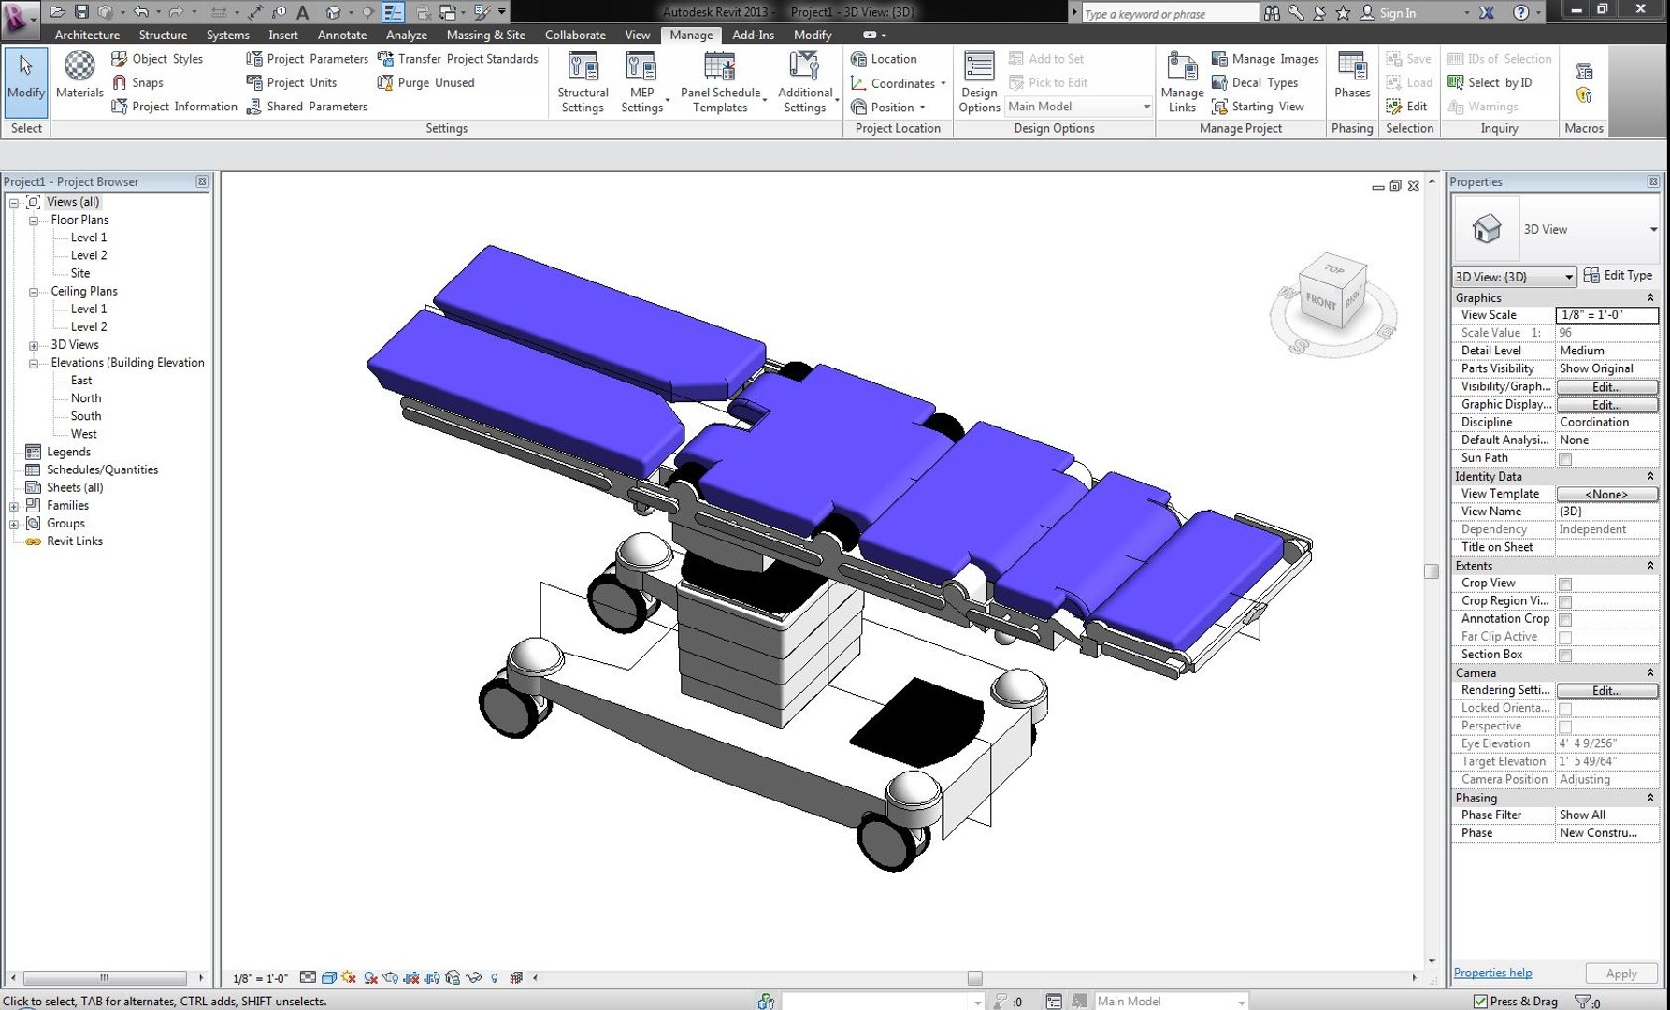Enable the Annotation Crop checkbox
This screenshot has width=1670, height=1010.
coord(1565,620)
